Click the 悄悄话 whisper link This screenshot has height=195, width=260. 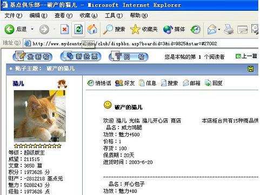99,83
